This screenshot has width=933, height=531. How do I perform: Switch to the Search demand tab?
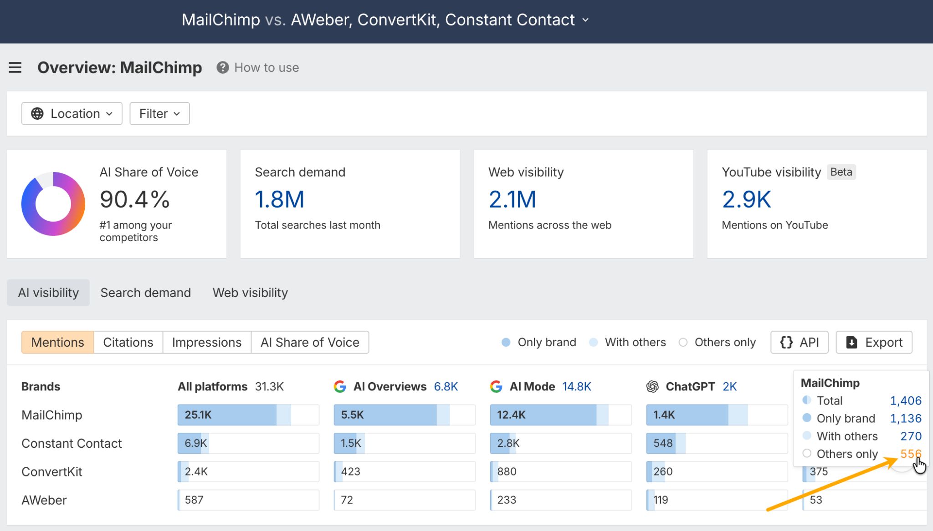coord(146,293)
